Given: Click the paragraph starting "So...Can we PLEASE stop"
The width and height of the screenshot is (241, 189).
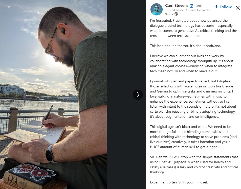Looking at the screenshot, I should pyautogui.click(x=194, y=164).
